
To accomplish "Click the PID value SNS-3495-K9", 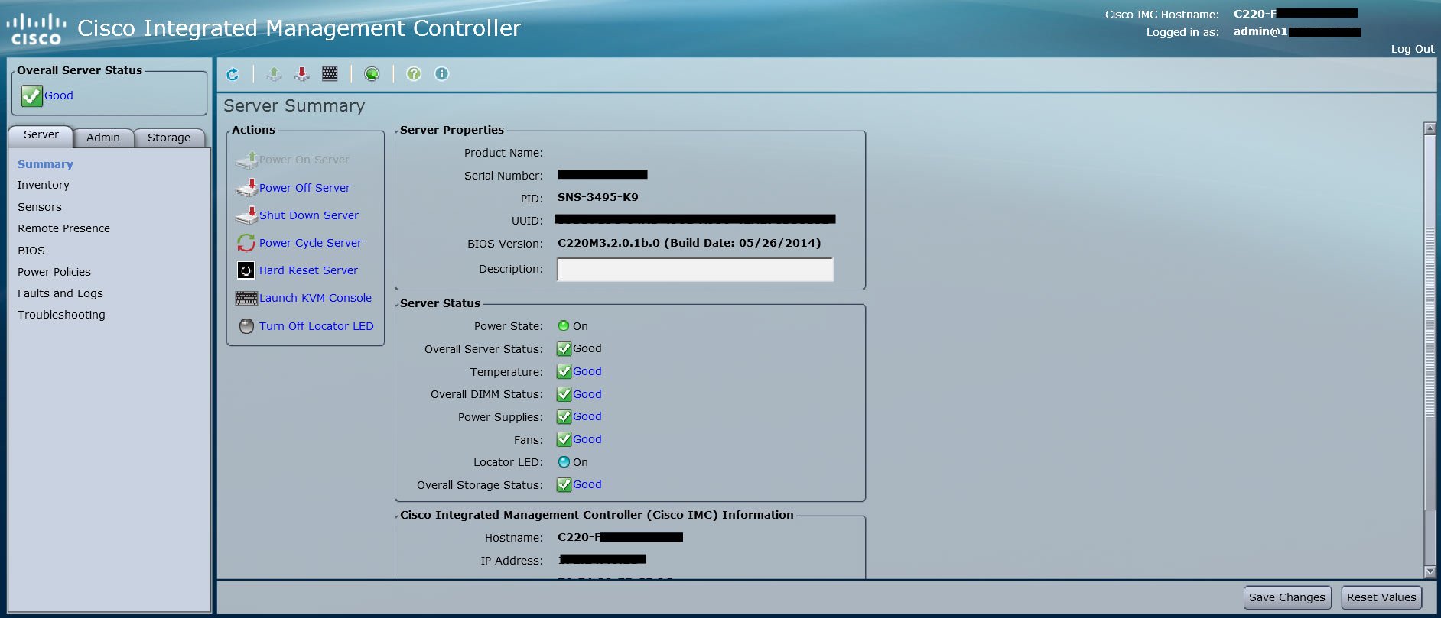I will [x=598, y=197].
